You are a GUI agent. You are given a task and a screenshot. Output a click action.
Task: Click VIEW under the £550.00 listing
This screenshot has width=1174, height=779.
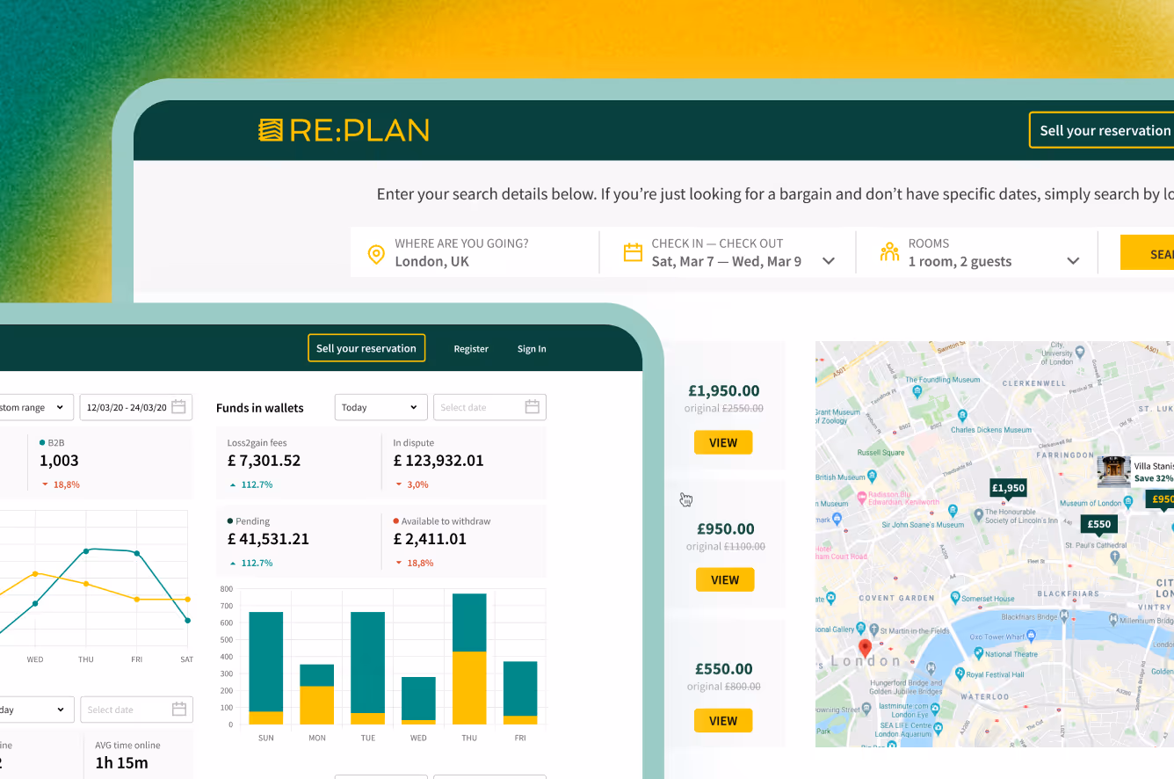[x=723, y=720]
